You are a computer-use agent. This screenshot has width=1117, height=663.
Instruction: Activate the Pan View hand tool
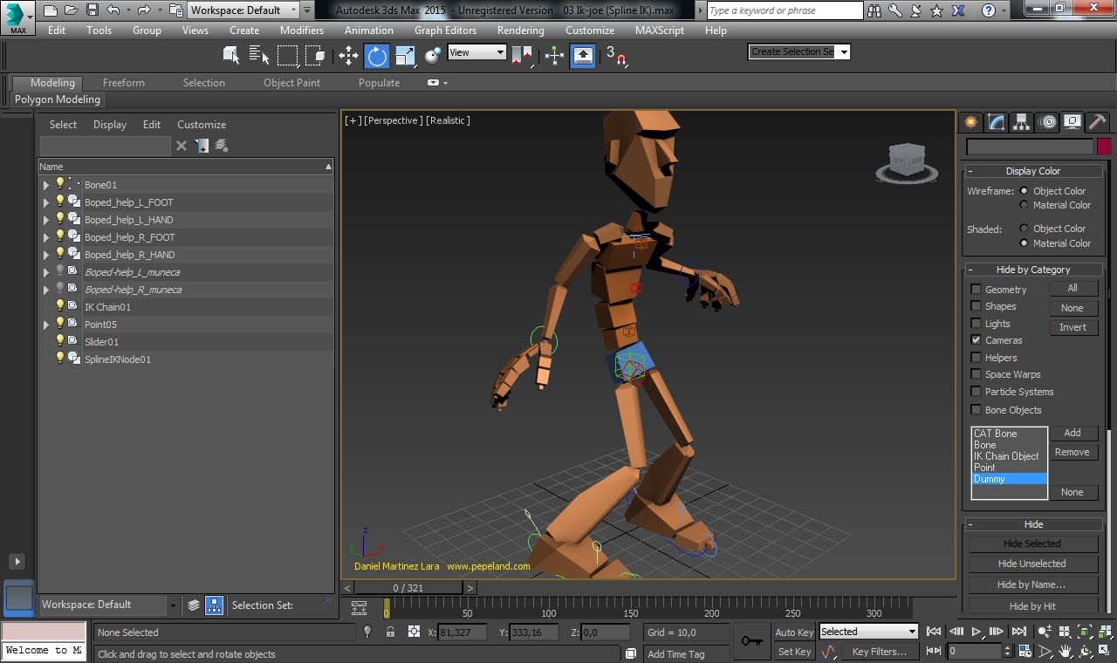pyautogui.click(x=1066, y=651)
